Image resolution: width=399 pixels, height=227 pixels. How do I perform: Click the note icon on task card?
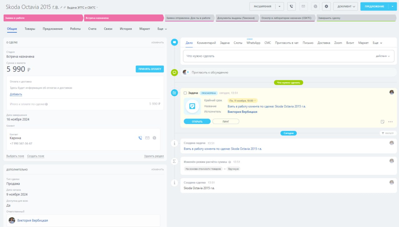click(382, 122)
